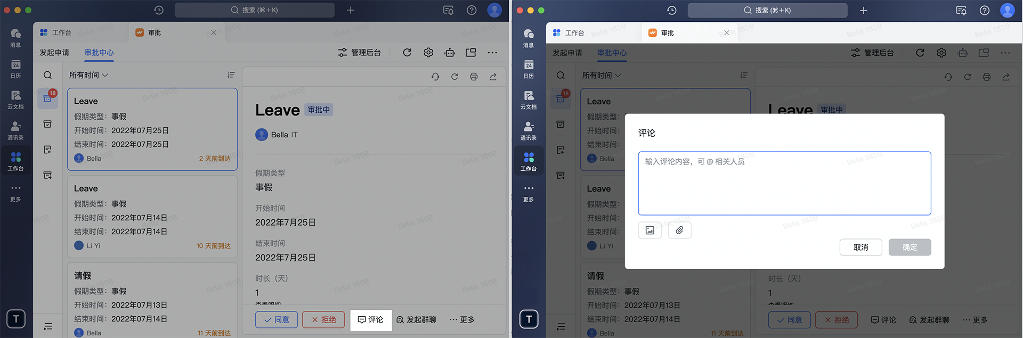
Task: Click the T avatar in left window
Action: pos(16,319)
